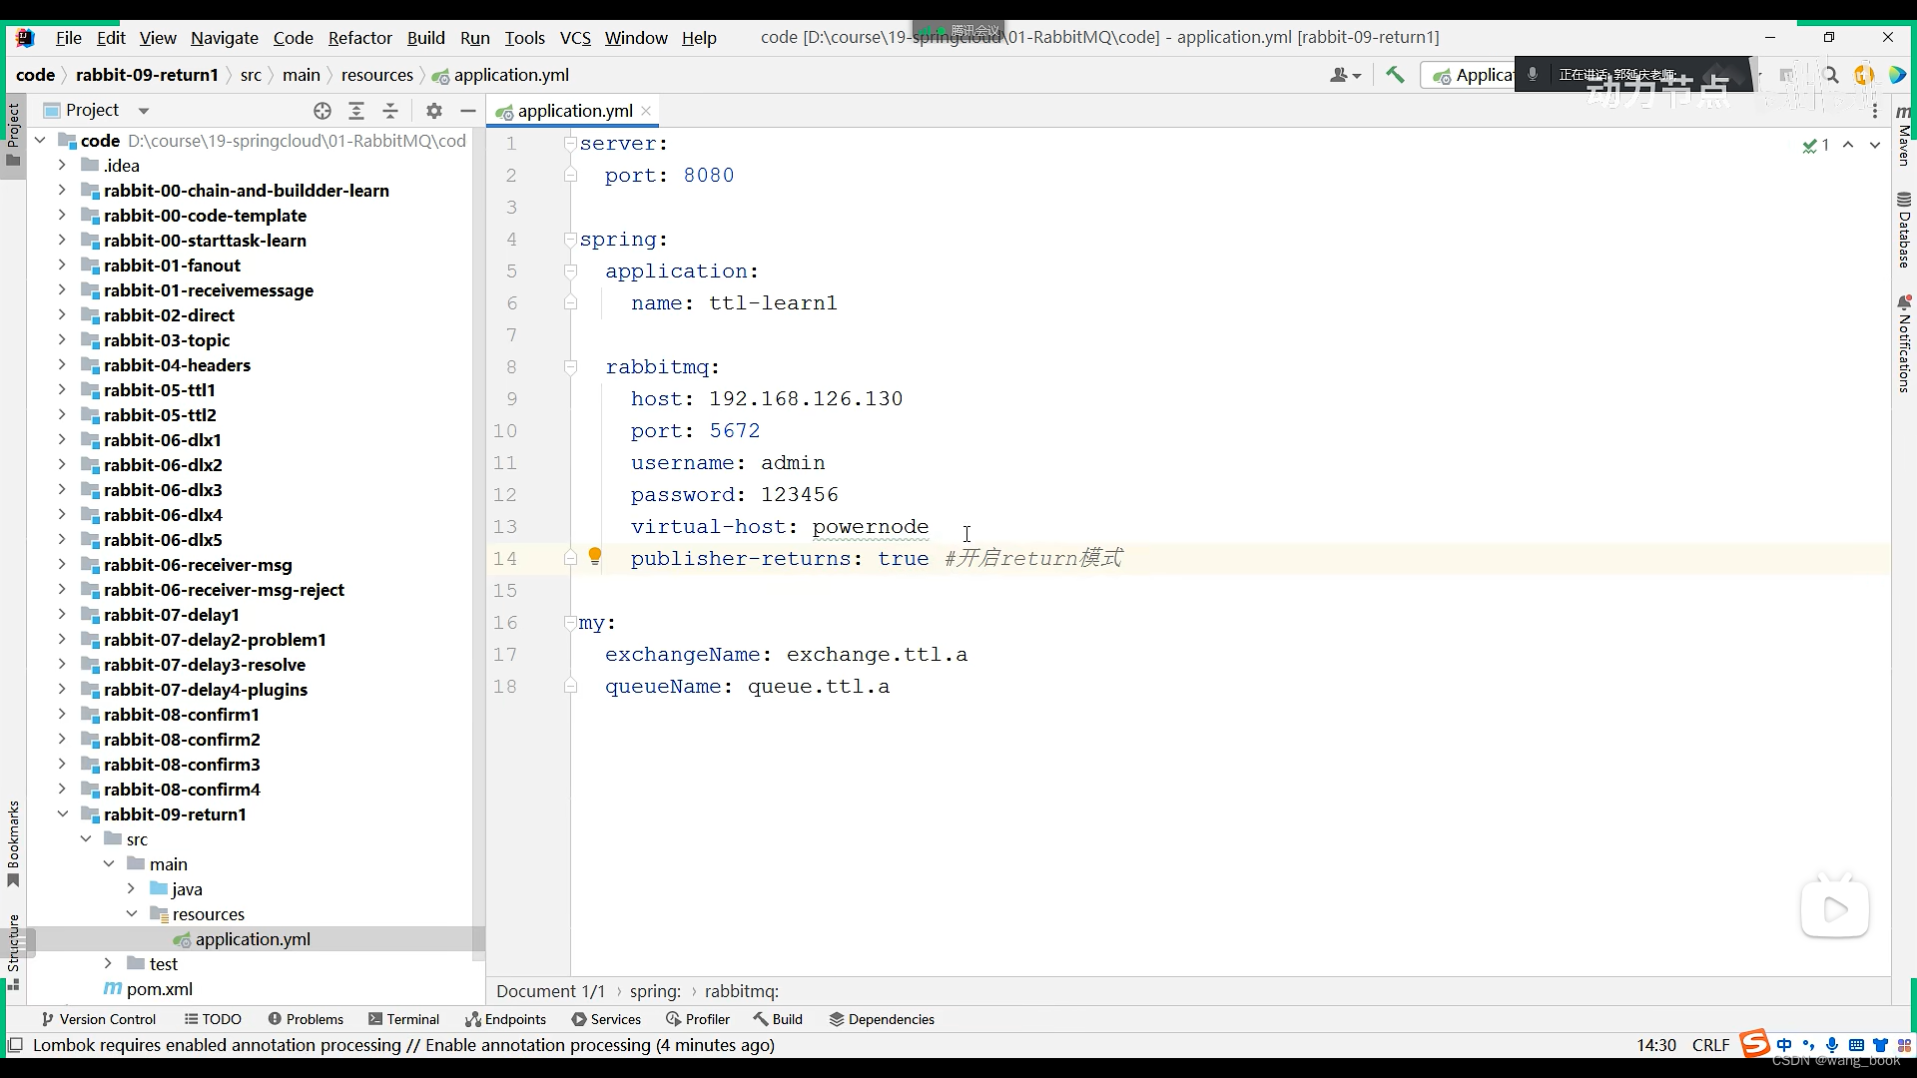Click the Build project hammer icon
Screen dimensions: 1917x1078
click(x=1395, y=75)
